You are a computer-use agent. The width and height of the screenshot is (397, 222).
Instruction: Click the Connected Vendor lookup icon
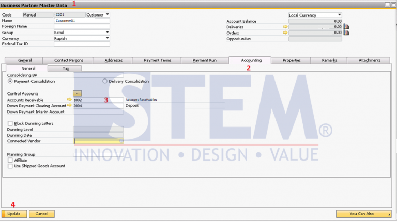pos(121,140)
